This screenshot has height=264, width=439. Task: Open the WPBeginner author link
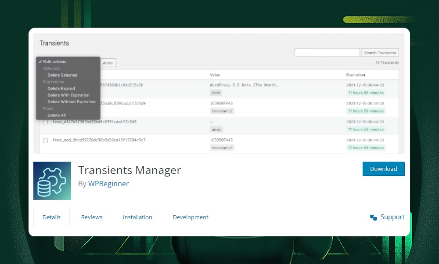pyautogui.click(x=108, y=184)
